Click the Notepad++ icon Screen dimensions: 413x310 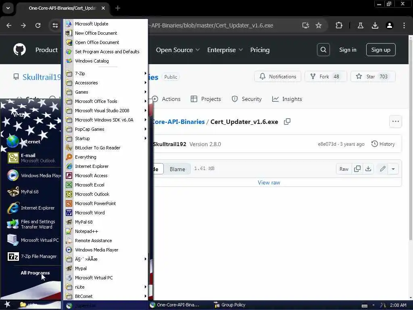(x=69, y=231)
